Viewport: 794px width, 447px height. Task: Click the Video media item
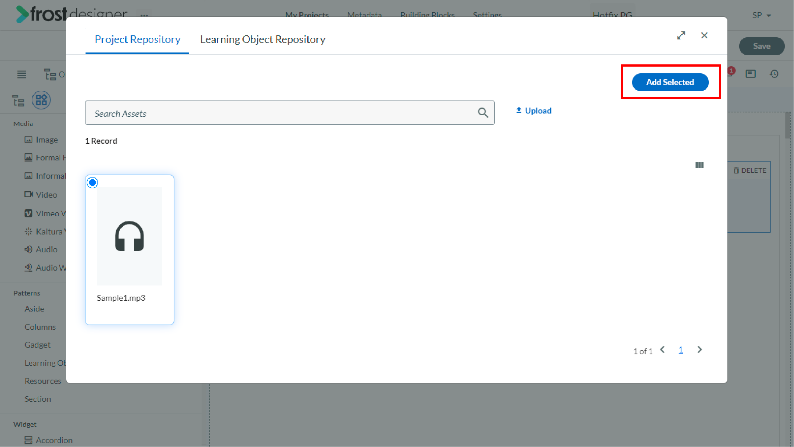[41, 195]
